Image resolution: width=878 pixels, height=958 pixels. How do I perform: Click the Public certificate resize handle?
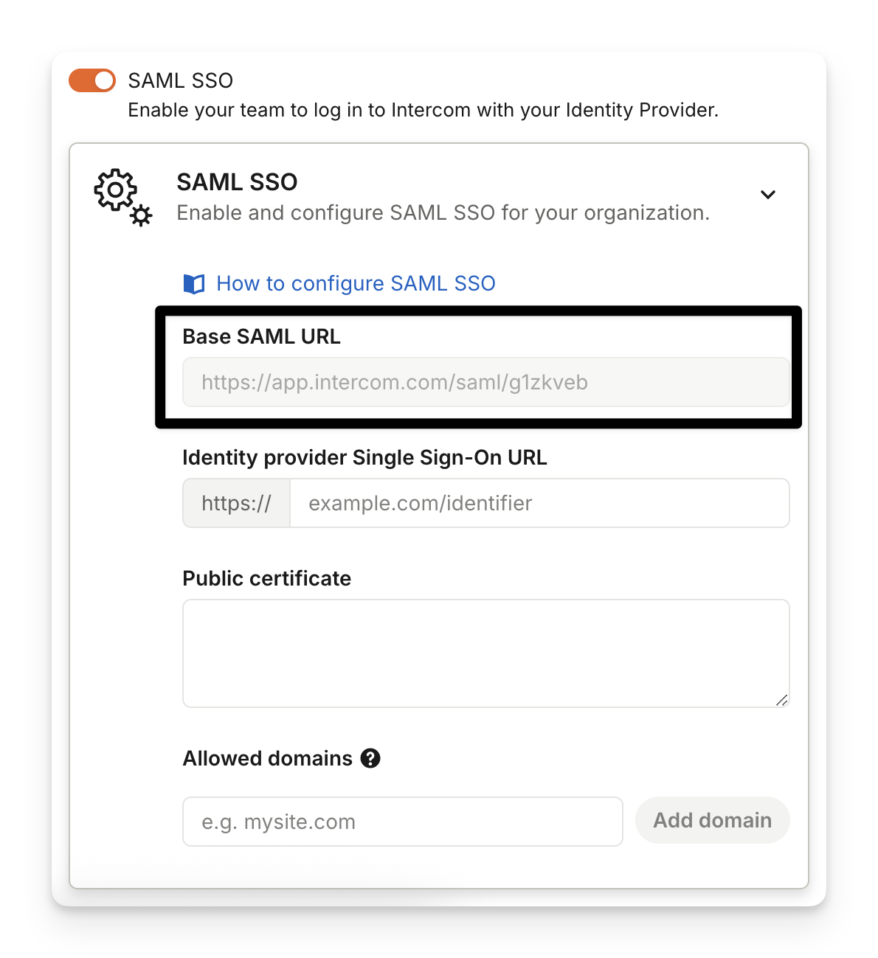(781, 700)
